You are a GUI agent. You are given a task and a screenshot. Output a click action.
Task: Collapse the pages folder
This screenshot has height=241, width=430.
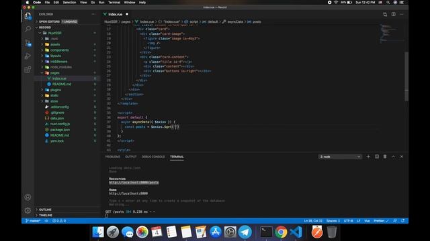tap(54, 73)
